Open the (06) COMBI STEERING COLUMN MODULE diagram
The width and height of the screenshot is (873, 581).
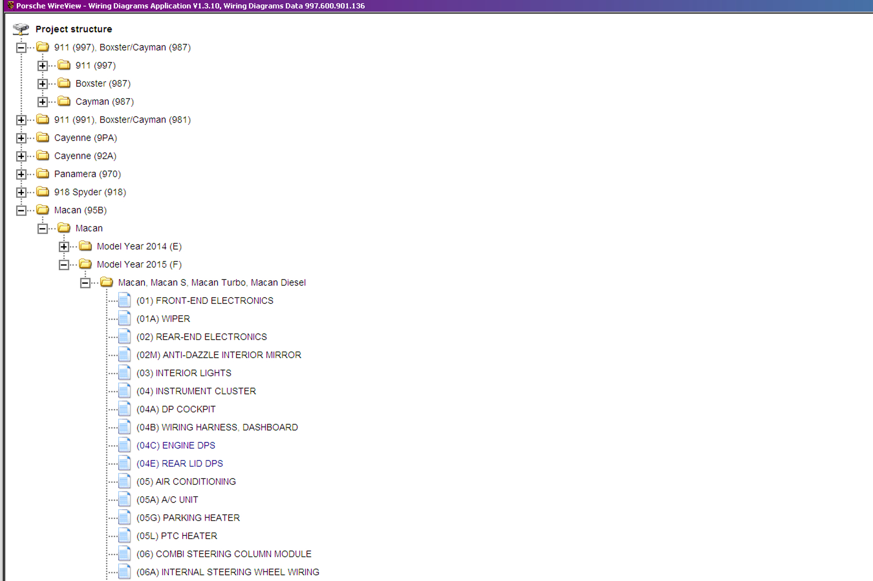pos(224,554)
